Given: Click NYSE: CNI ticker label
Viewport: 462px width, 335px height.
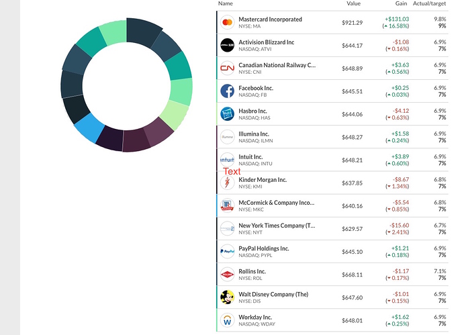Looking at the screenshot, I should tap(250, 73).
